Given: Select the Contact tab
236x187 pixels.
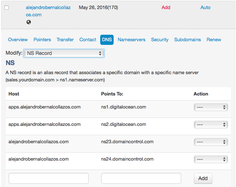Looking at the screenshot, I should (88, 39).
